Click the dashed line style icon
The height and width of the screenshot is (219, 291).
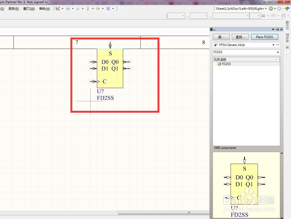(x=273, y=16)
